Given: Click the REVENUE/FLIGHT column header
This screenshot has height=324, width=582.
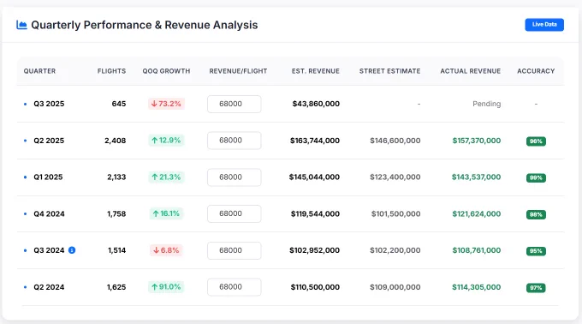Looking at the screenshot, I should pyautogui.click(x=238, y=71).
